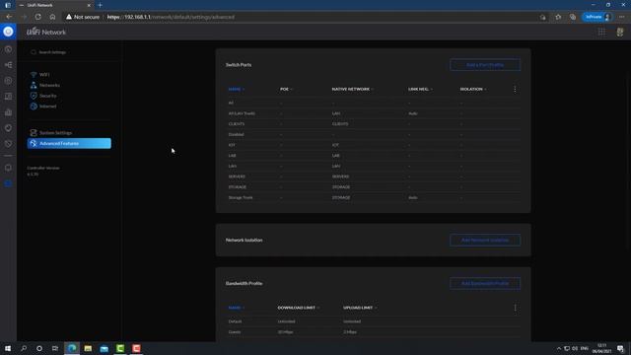Image resolution: width=631 pixels, height=355 pixels.
Task: Click the Not secure warning icon
Action: click(x=69, y=17)
